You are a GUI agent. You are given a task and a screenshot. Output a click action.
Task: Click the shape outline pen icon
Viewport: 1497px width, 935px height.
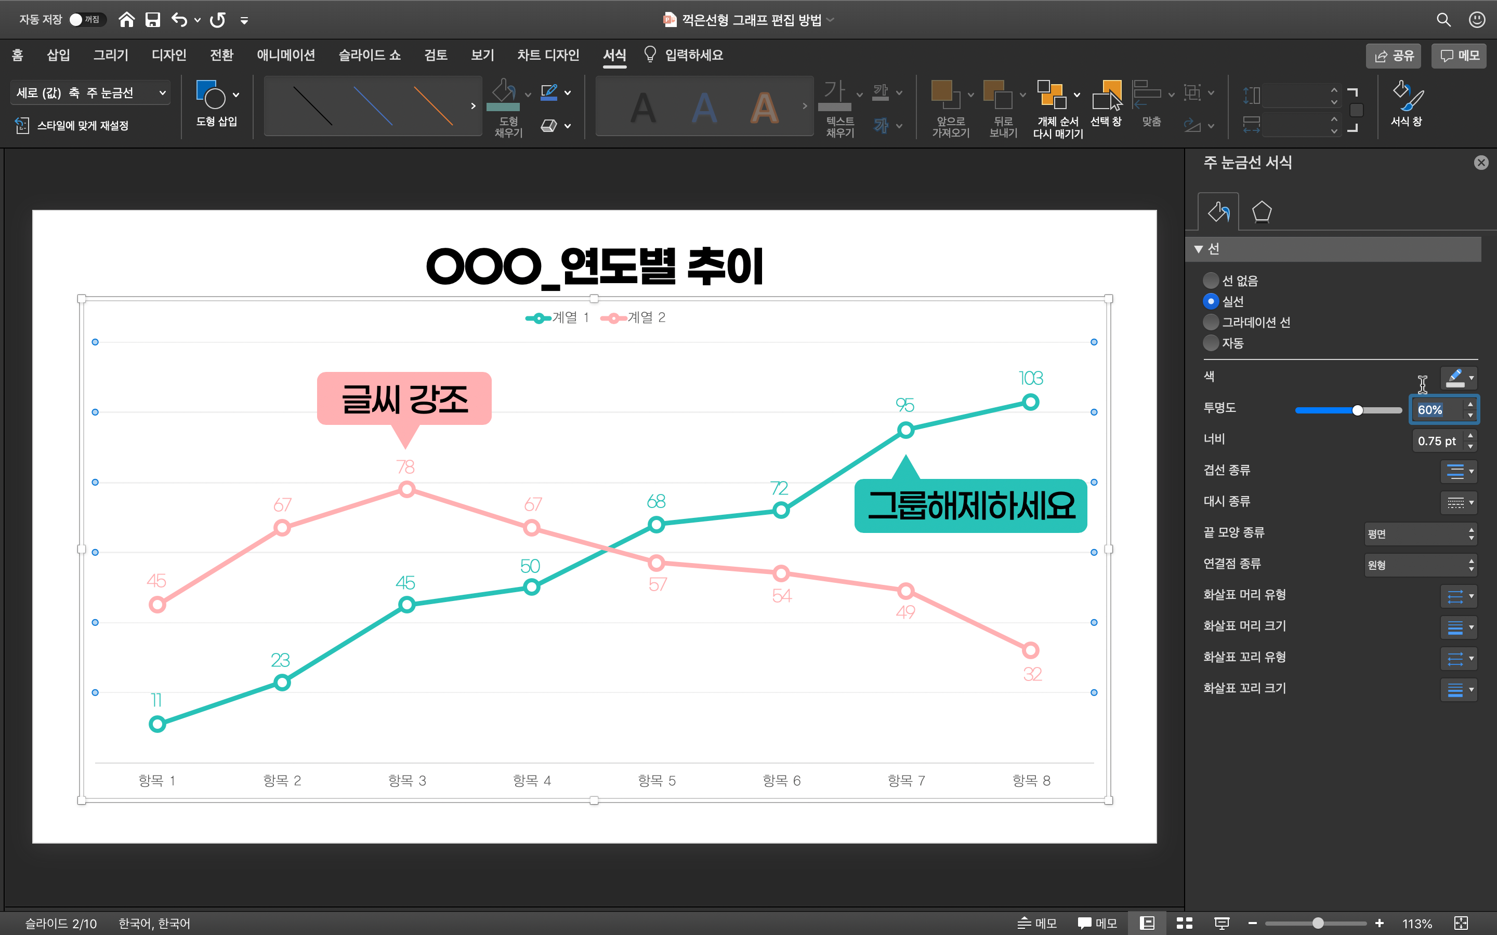tap(549, 92)
